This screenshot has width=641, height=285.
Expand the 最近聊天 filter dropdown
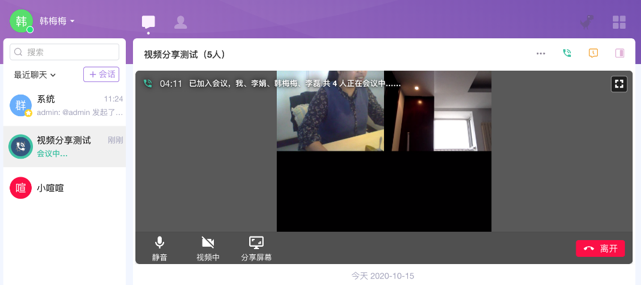click(x=35, y=75)
